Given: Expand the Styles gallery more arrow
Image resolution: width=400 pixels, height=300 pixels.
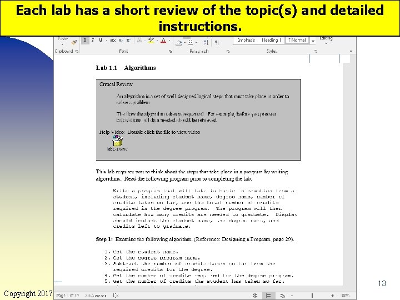Looking at the screenshot, I should click(313, 41).
